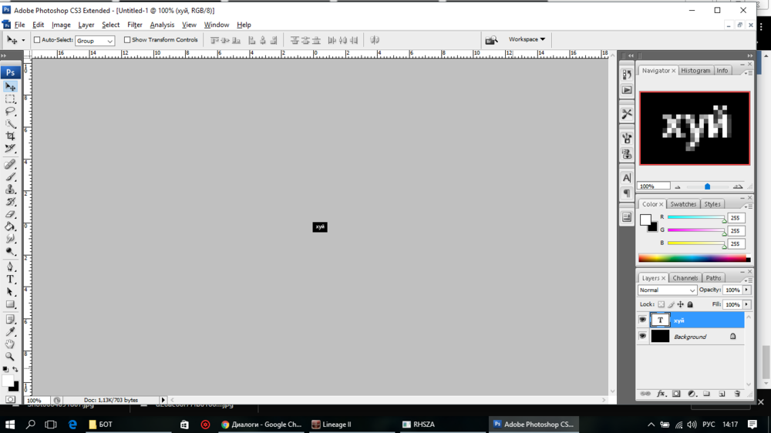The image size is (771, 433).
Task: Switch to the Histogram tab
Action: tap(695, 71)
